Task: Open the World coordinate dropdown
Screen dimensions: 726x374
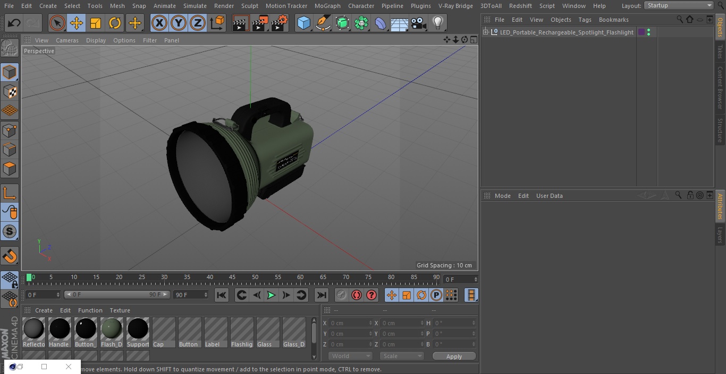Action: coord(350,356)
